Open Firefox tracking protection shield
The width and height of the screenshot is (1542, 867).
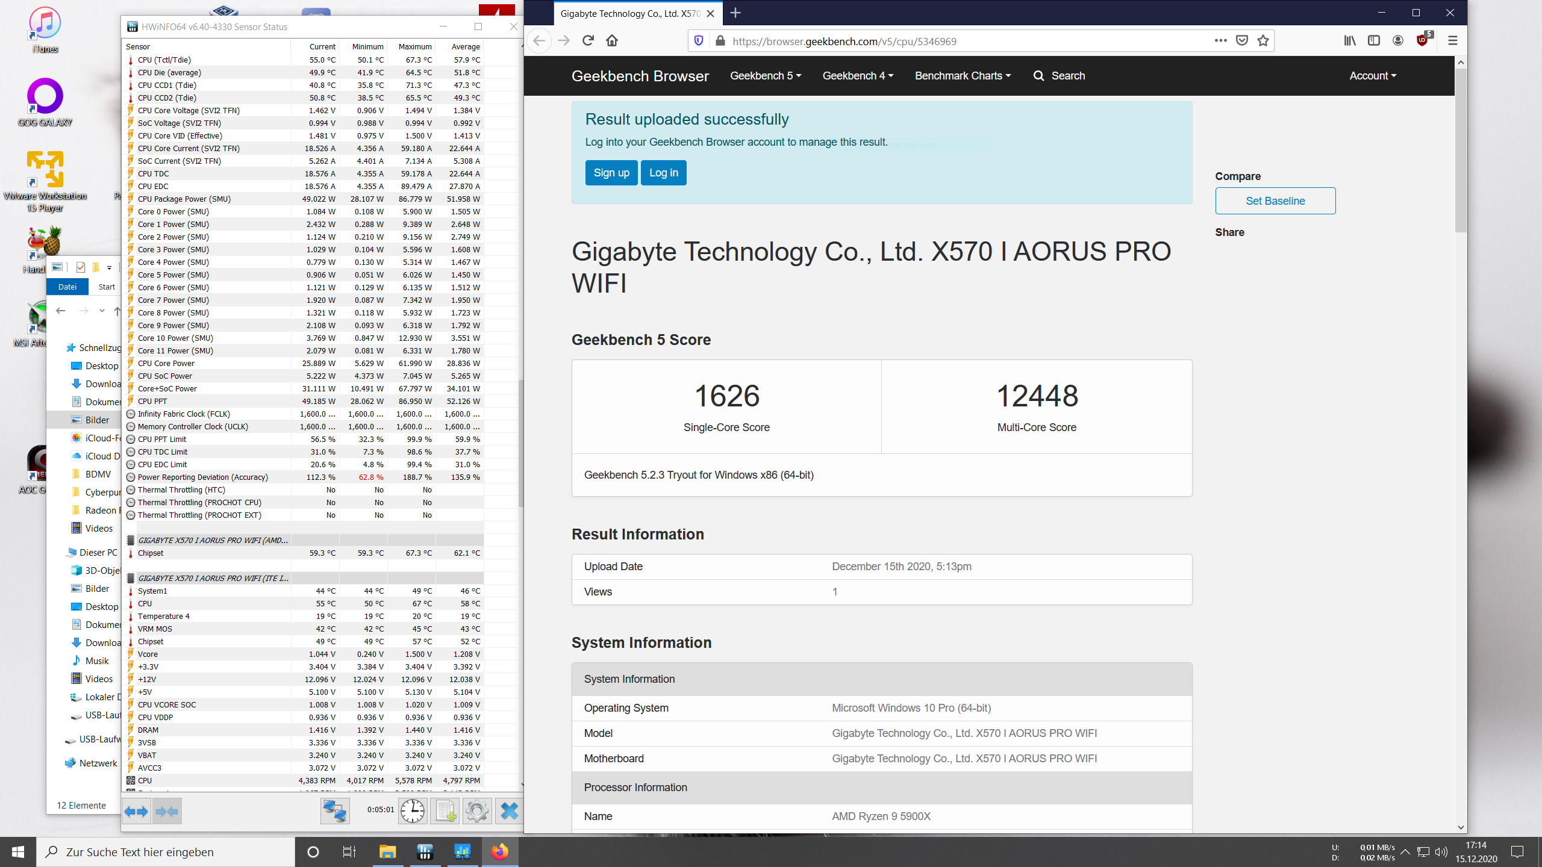699,41
